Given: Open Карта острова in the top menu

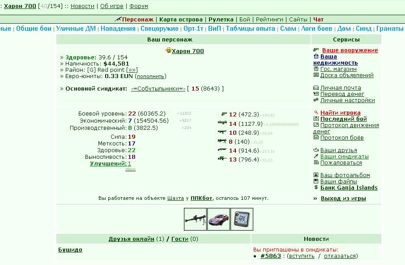Looking at the screenshot, I should [181, 19].
